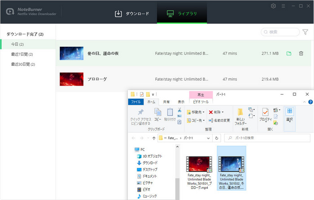Open the コピー先 dropdown
This screenshot has height=200, width=314.
[196, 120]
